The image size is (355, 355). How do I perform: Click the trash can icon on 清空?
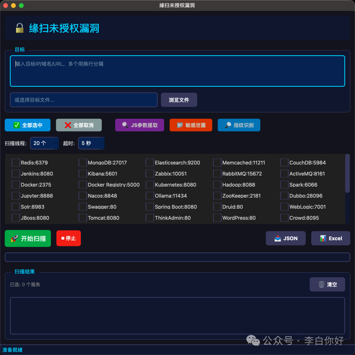pos(321,284)
